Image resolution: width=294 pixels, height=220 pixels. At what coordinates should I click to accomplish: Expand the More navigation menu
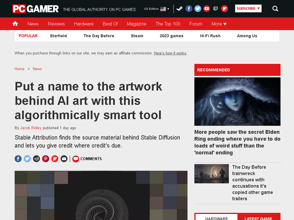219,24
